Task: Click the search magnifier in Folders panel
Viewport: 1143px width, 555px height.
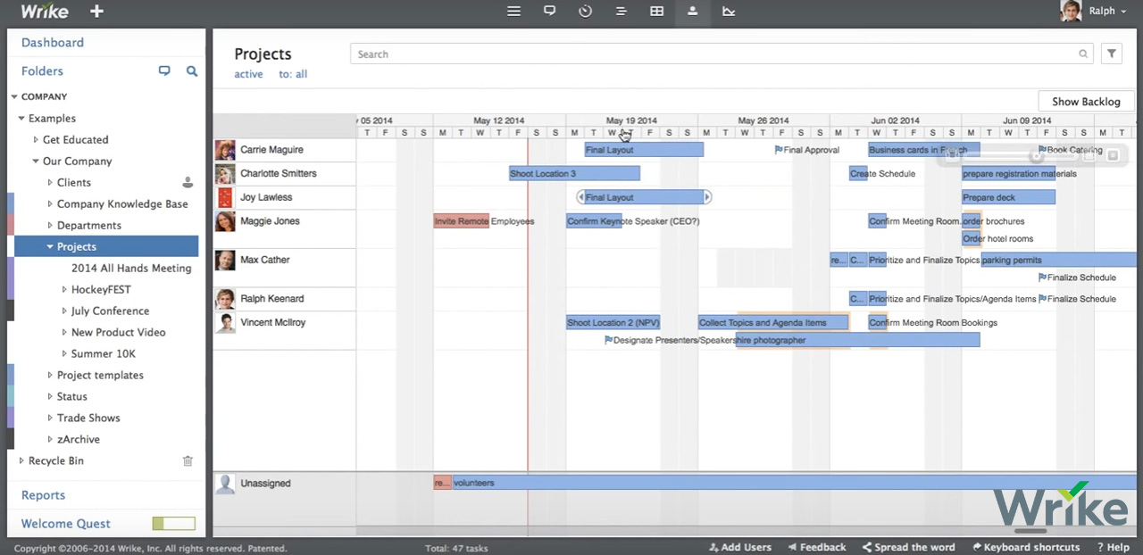Action: (191, 71)
